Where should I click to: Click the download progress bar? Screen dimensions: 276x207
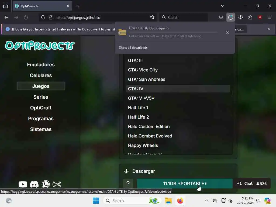click(173, 32)
